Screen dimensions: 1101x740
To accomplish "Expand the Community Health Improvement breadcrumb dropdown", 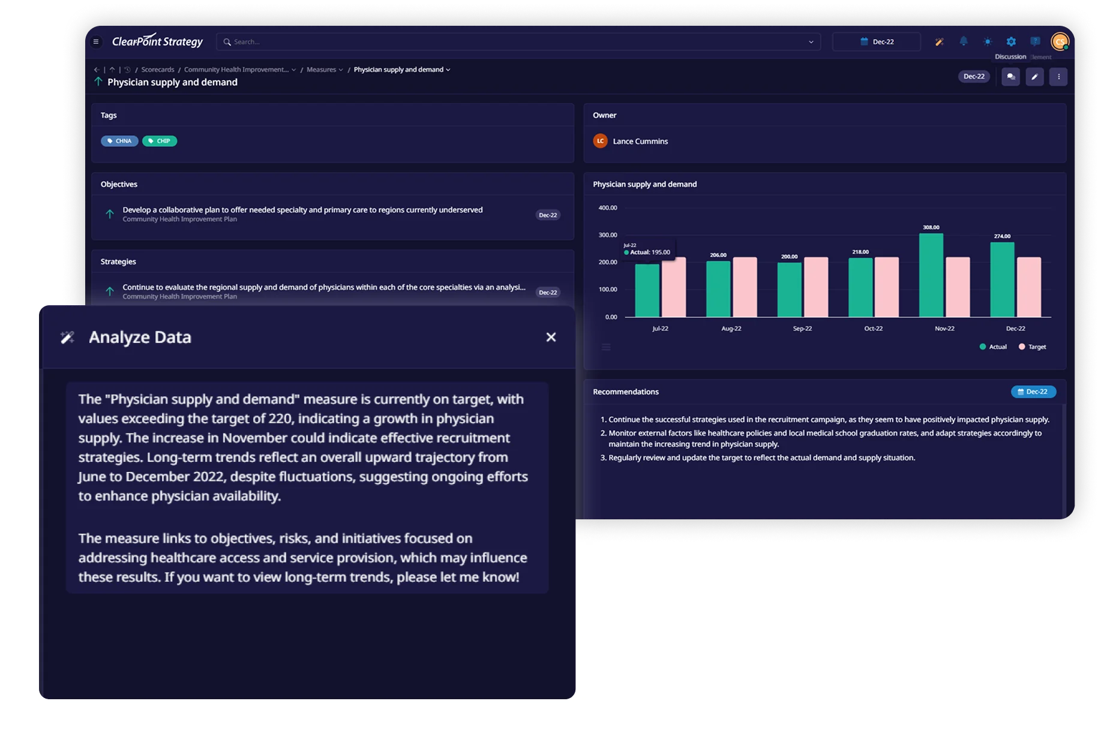I will 293,70.
